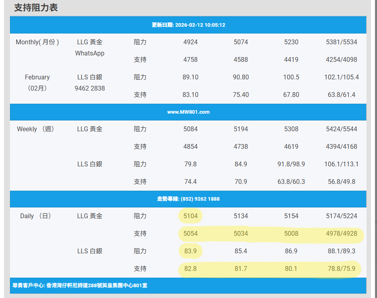377x298 pixels.
Task: Click the February (02月) label
Action: click(37, 83)
